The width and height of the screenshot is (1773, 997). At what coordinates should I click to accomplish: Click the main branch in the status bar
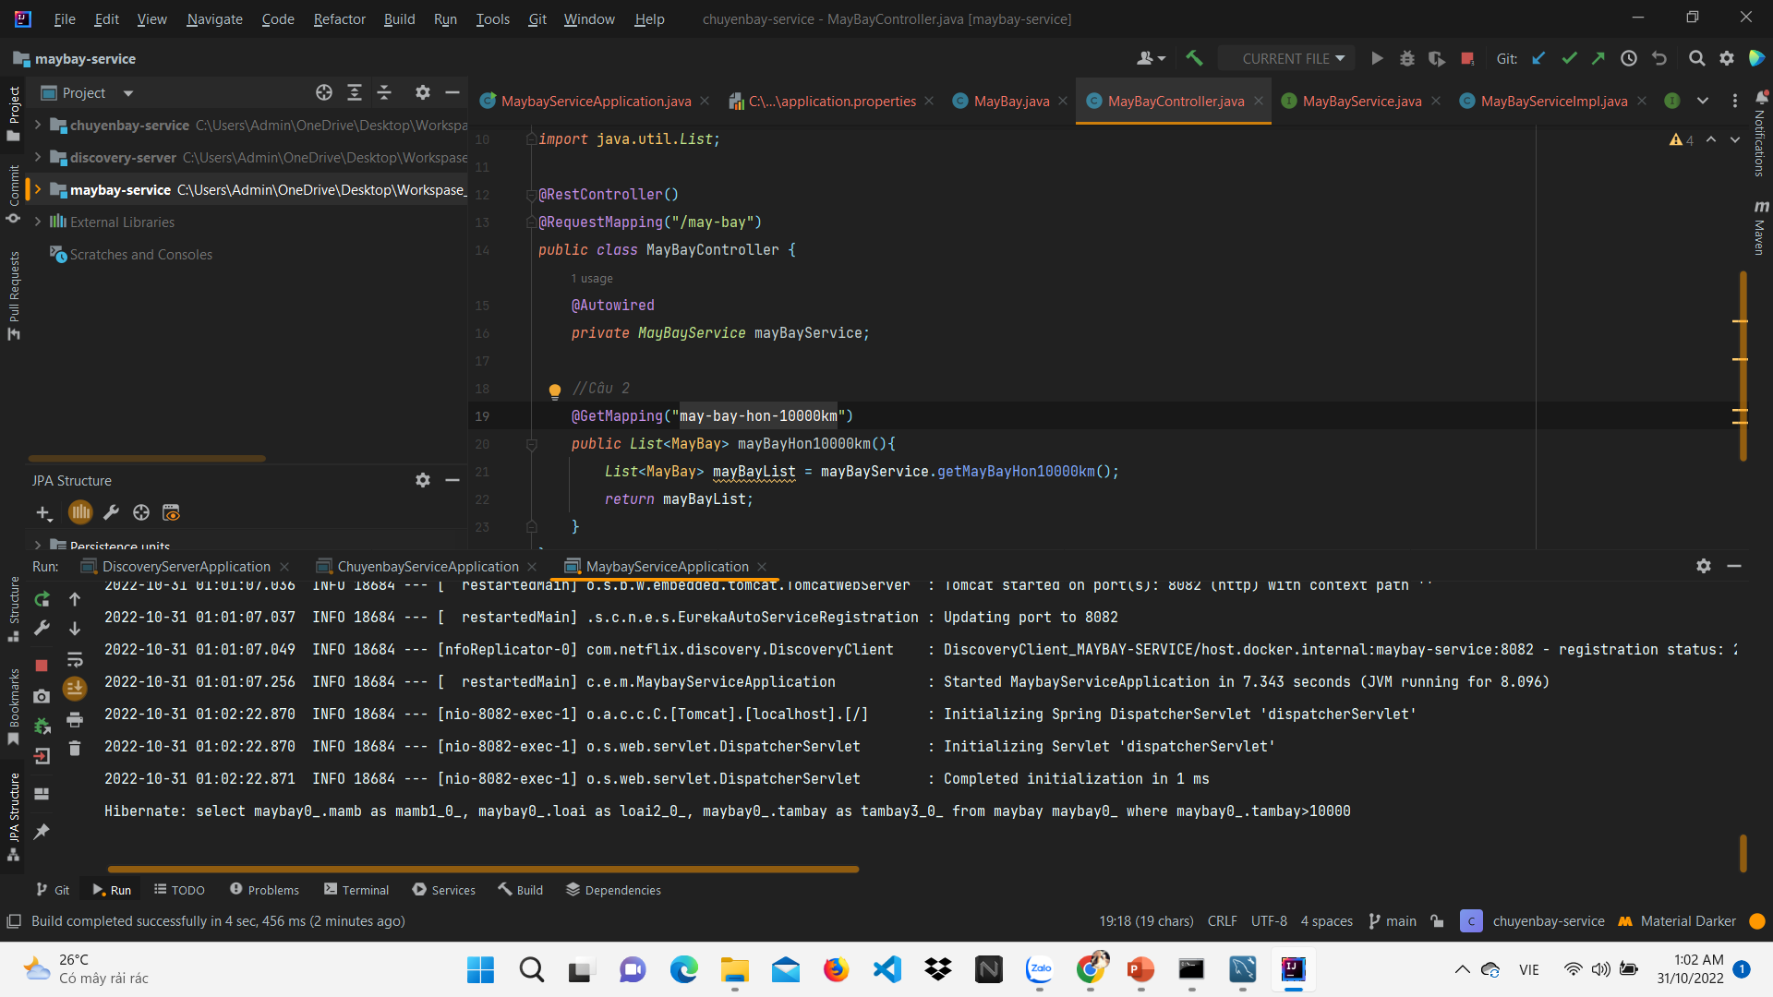tap(1400, 920)
